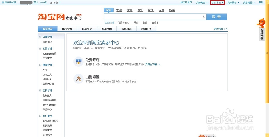
Task: Click the 搜索 button
Action: [x=217, y=17]
